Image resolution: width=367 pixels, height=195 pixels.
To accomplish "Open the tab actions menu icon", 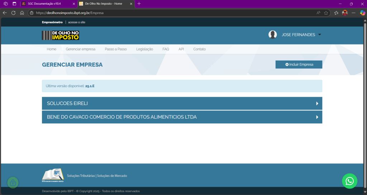I will (x=14, y=4).
